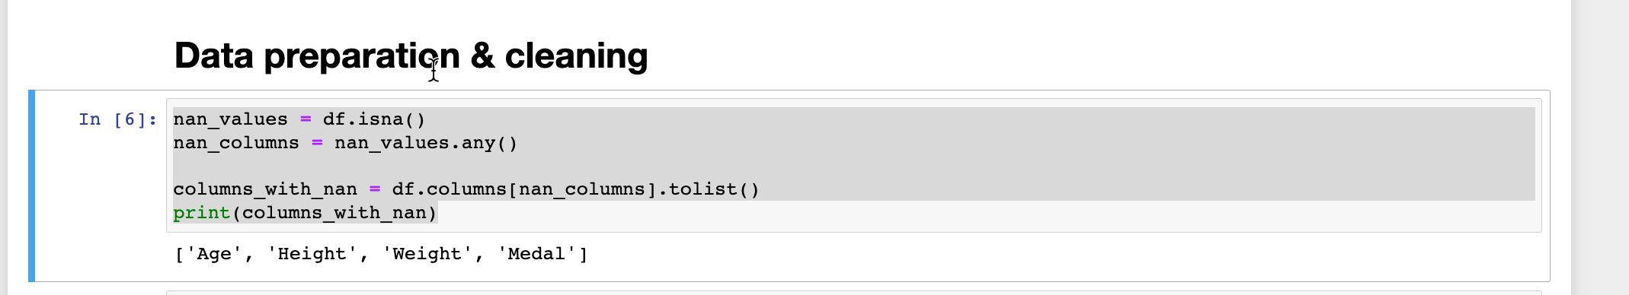Click 'Age' in the cell output
The width and height of the screenshot is (1629, 295).
[213, 254]
